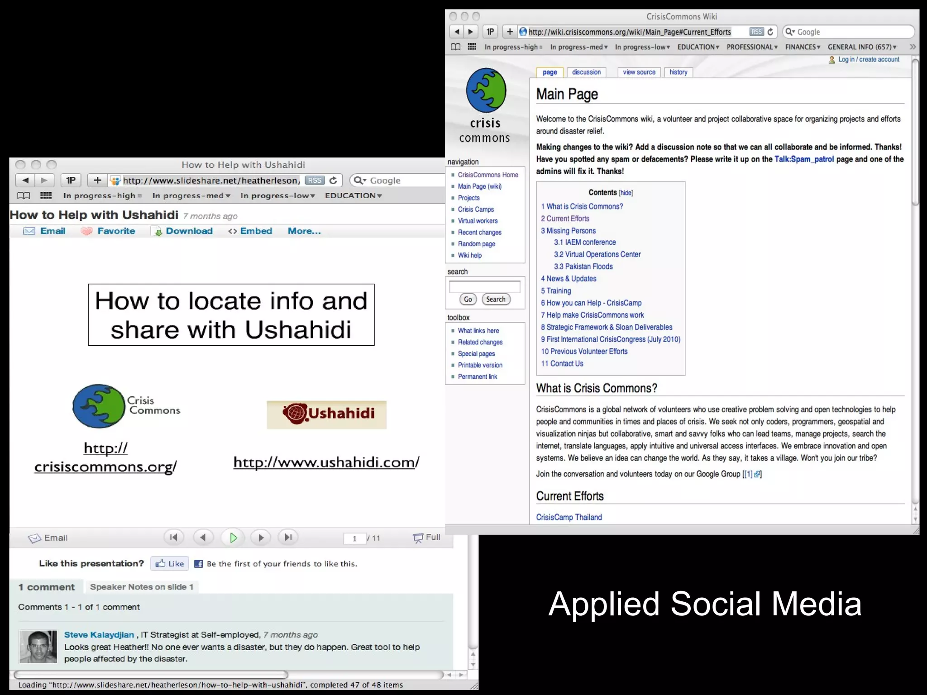
Task: Click the wiki search text field
Action: 484,286
